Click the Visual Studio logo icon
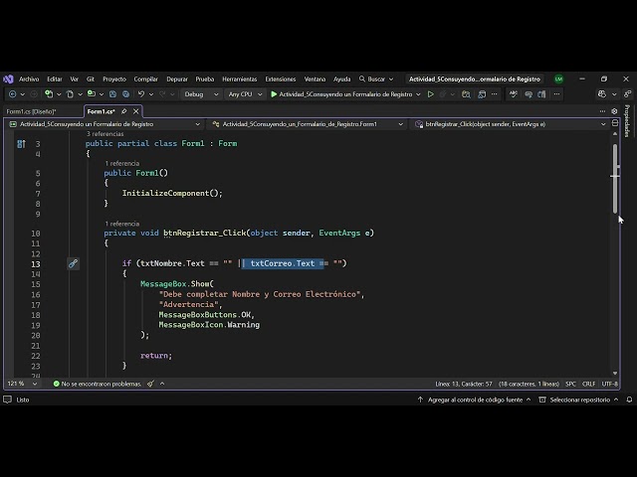 click(8, 79)
